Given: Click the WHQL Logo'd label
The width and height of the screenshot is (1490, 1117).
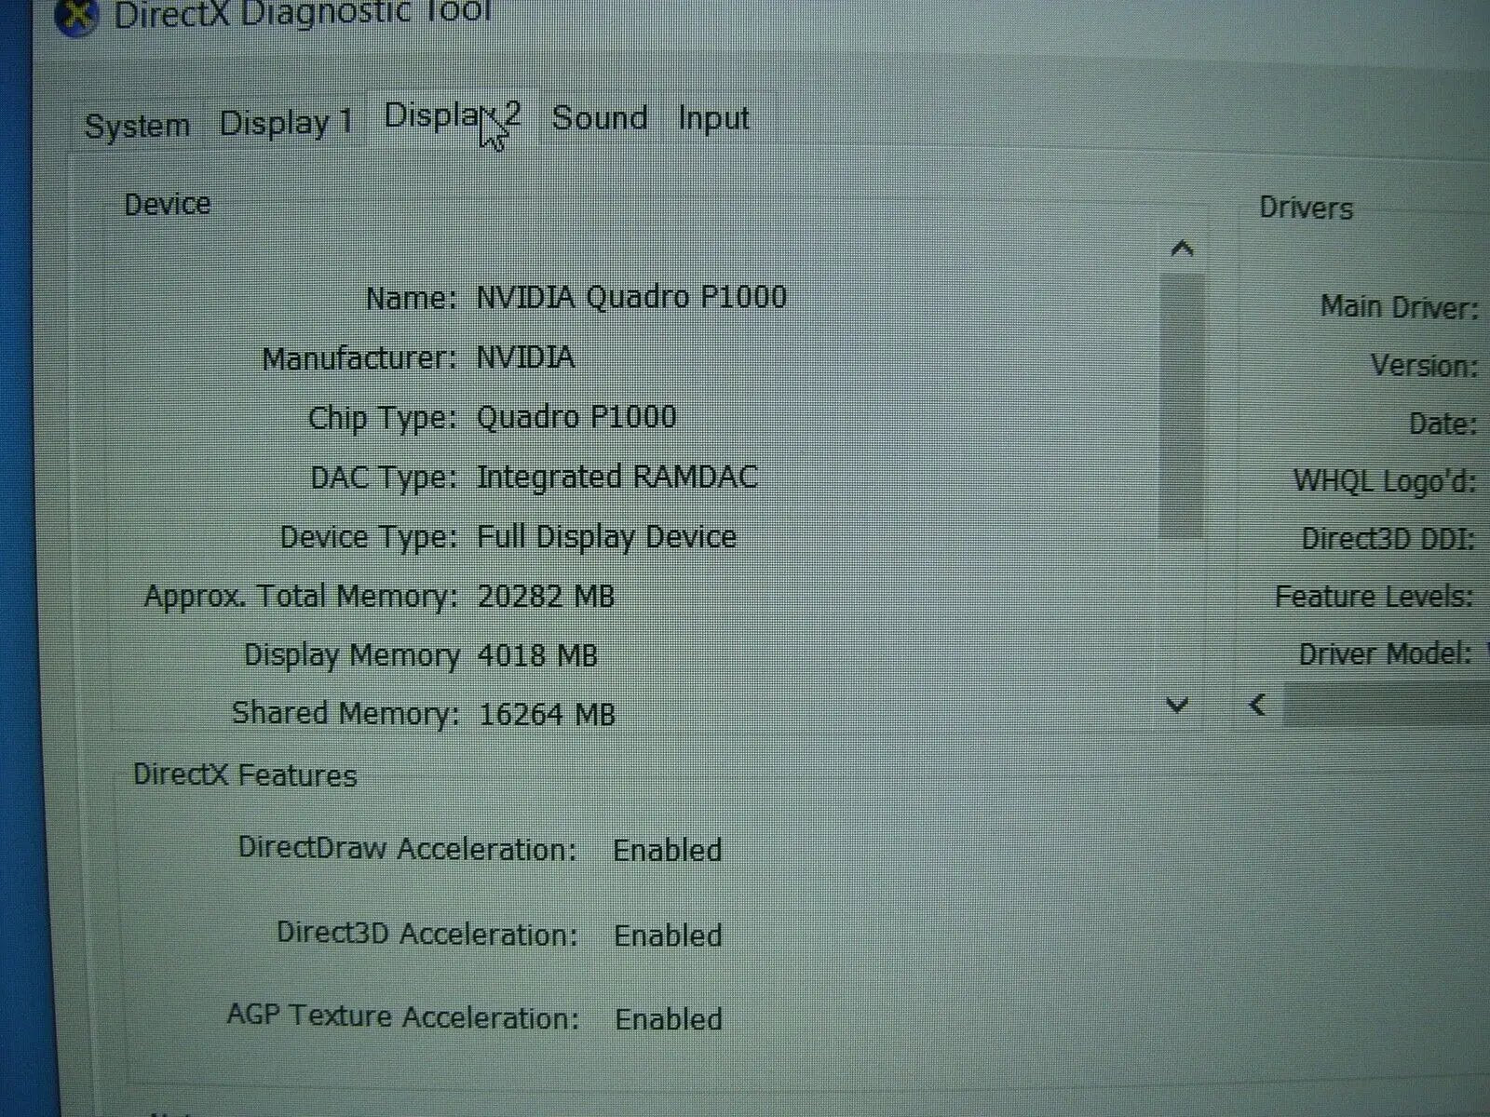Looking at the screenshot, I should [1385, 481].
